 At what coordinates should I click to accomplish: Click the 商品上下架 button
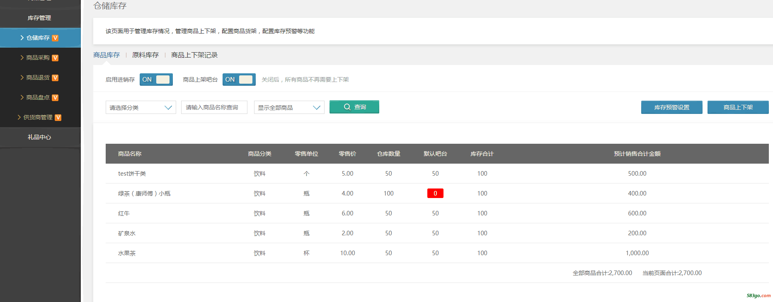[738, 107]
